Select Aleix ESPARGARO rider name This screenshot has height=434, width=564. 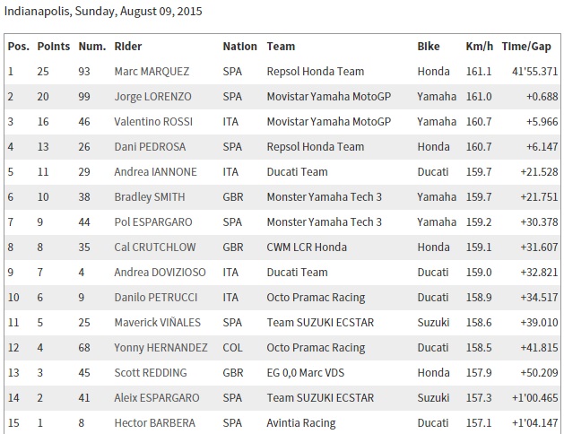[x=157, y=398]
